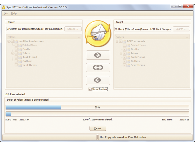
Task: Select the Junk E-mail label in Target tree
Action: pos(138,57)
